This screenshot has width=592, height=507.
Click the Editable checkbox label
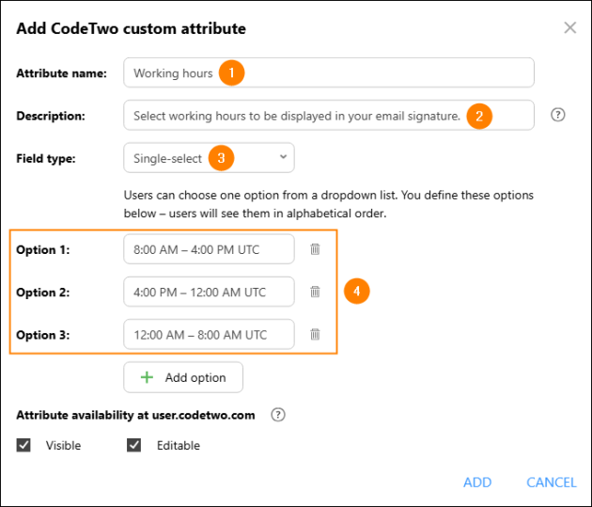tap(179, 446)
